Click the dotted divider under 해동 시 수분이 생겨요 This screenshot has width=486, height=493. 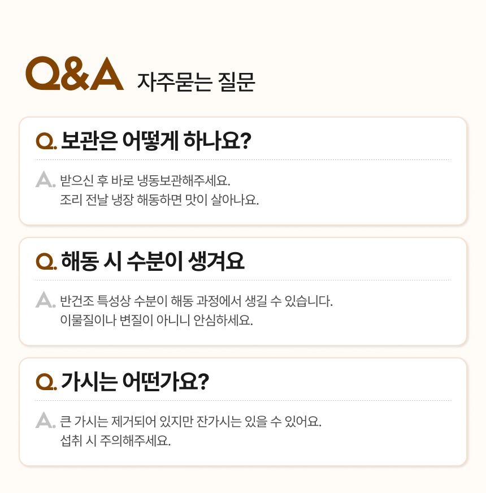point(243,280)
